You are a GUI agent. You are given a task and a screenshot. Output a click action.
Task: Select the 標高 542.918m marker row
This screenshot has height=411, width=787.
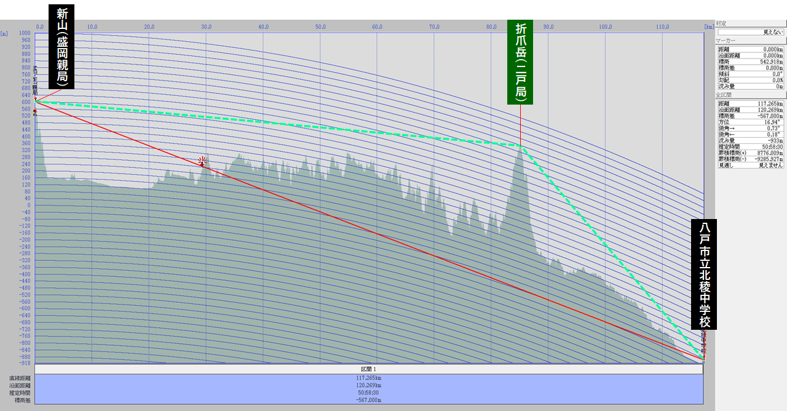click(751, 62)
